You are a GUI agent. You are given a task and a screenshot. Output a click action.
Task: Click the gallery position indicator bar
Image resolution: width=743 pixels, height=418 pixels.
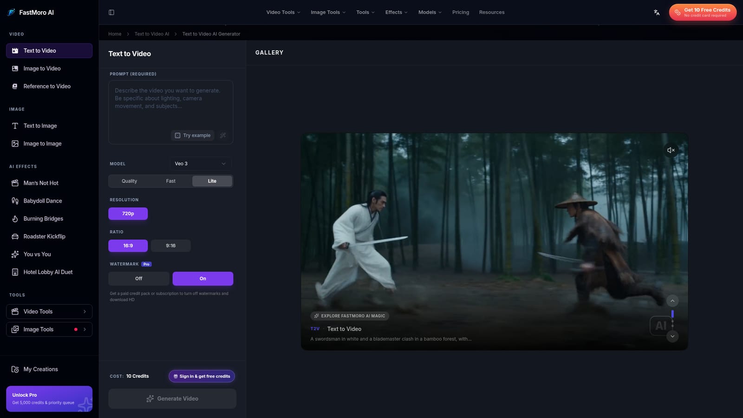point(672,314)
